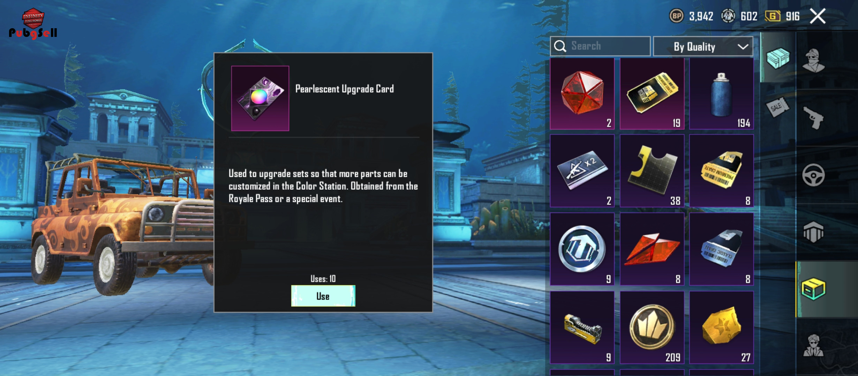The width and height of the screenshot is (858, 376).
Task: Select the silver coin item with count 9
Action: click(582, 249)
